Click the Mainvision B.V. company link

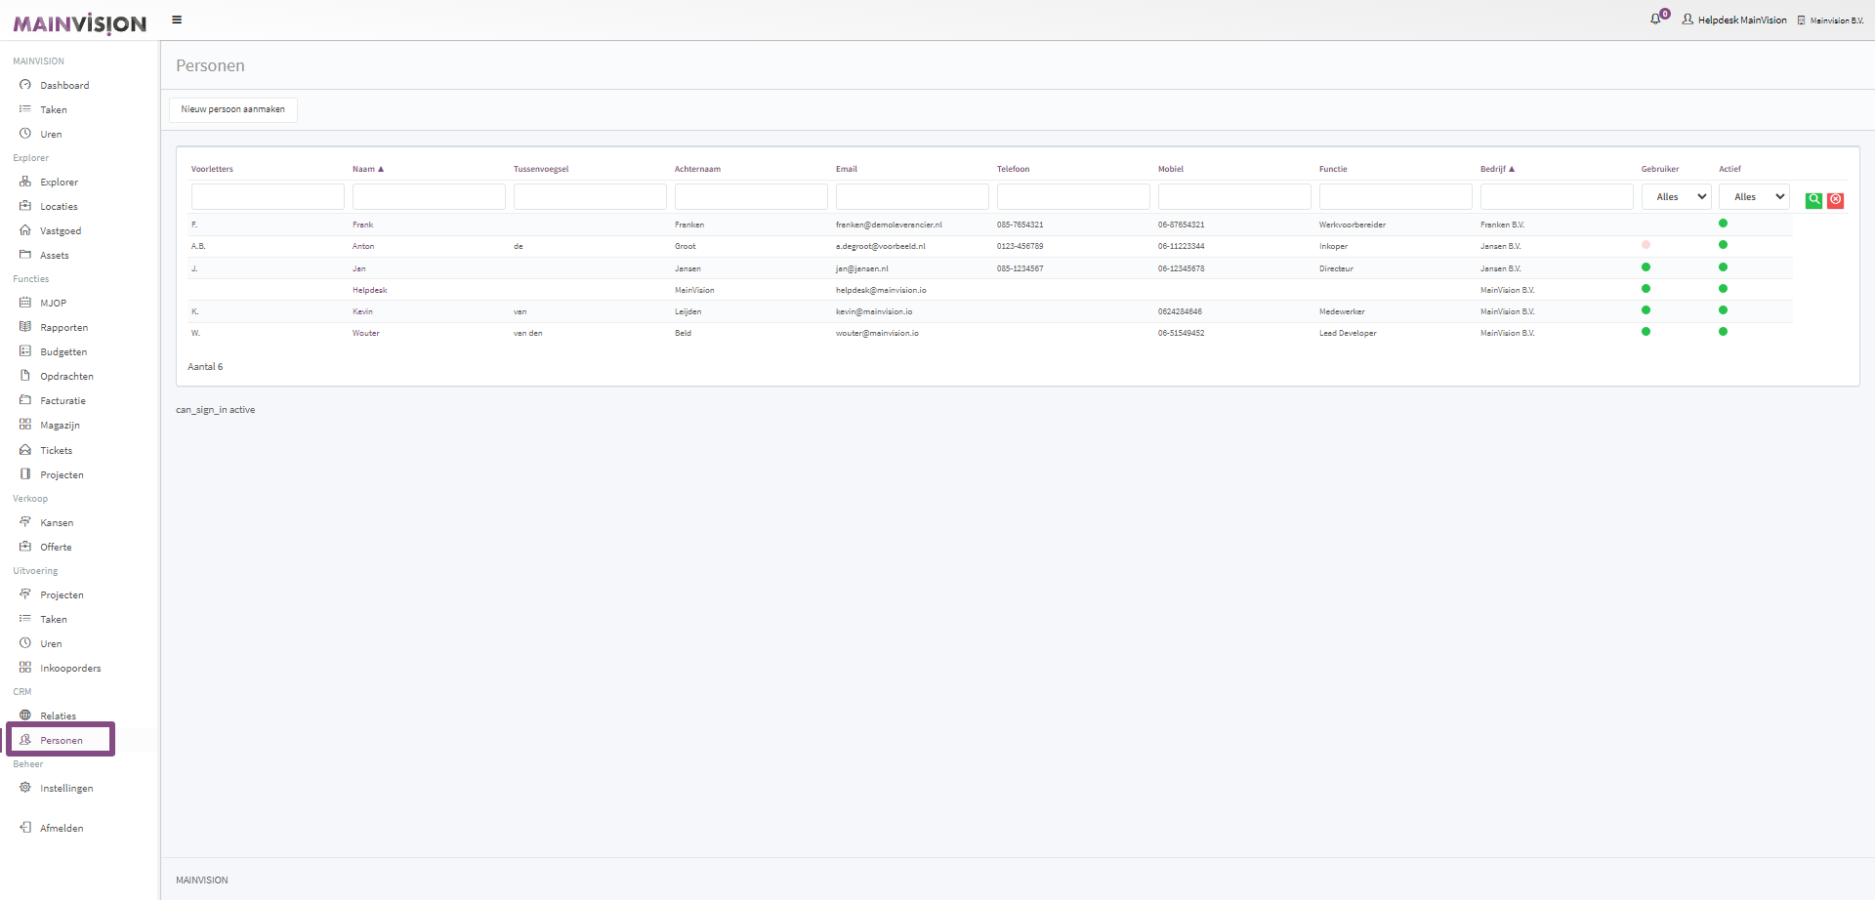coord(1831,20)
